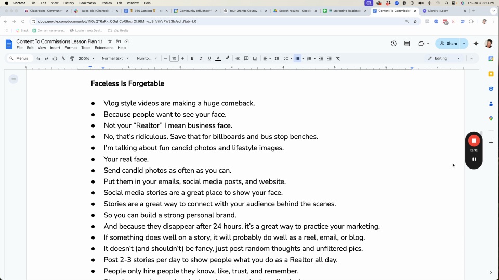The image size is (499, 280).
Task: Decrease indent of the paragraph
Action: 321,59
